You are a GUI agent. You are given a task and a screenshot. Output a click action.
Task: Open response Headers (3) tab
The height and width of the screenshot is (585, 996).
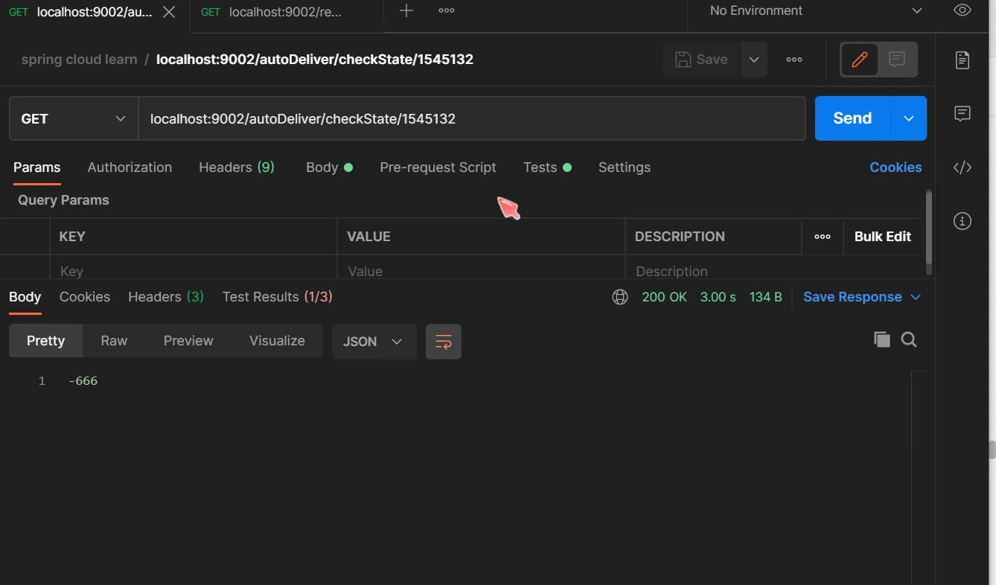point(166,297)
